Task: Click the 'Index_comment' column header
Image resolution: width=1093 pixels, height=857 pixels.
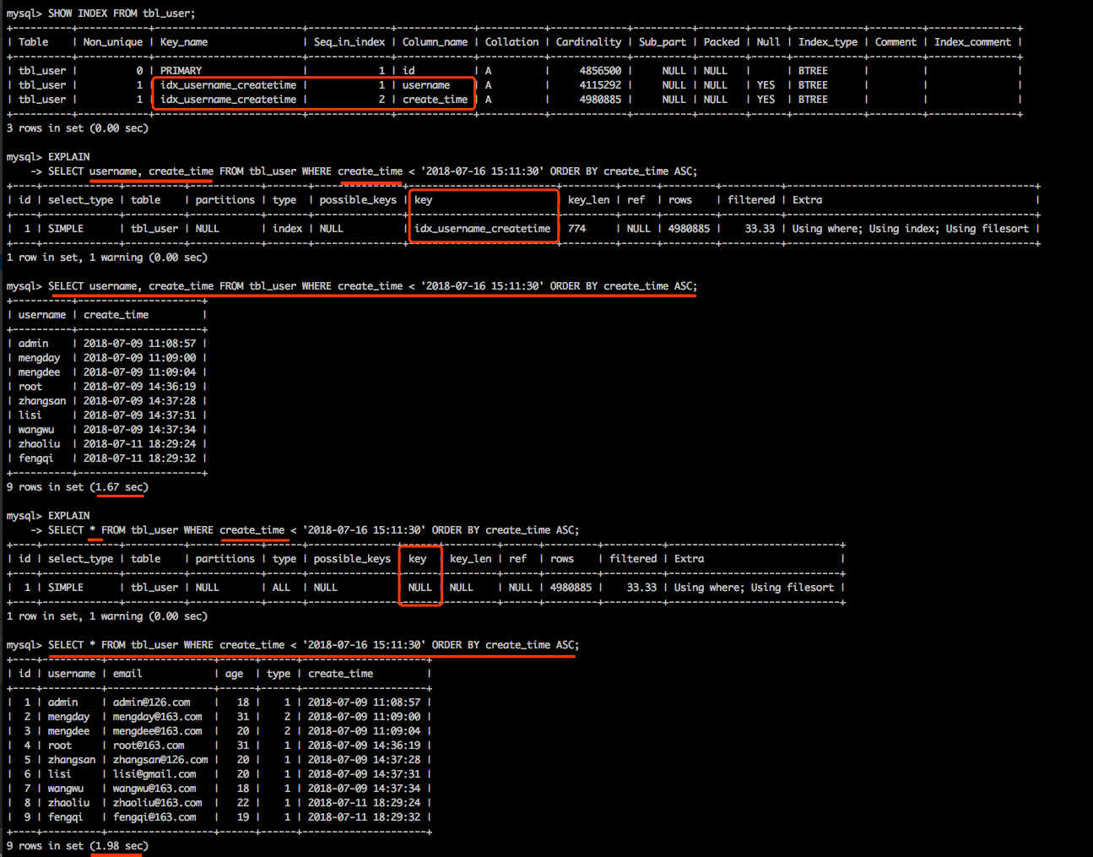Action: 972,42
